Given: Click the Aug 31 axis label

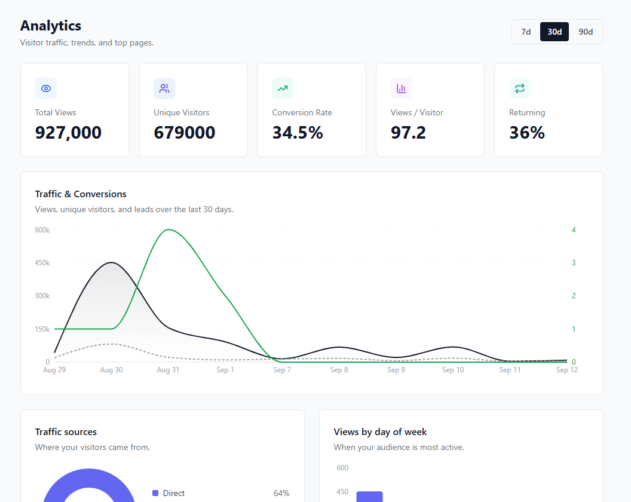Looking at the screenshot, I should tap(169, 370).
